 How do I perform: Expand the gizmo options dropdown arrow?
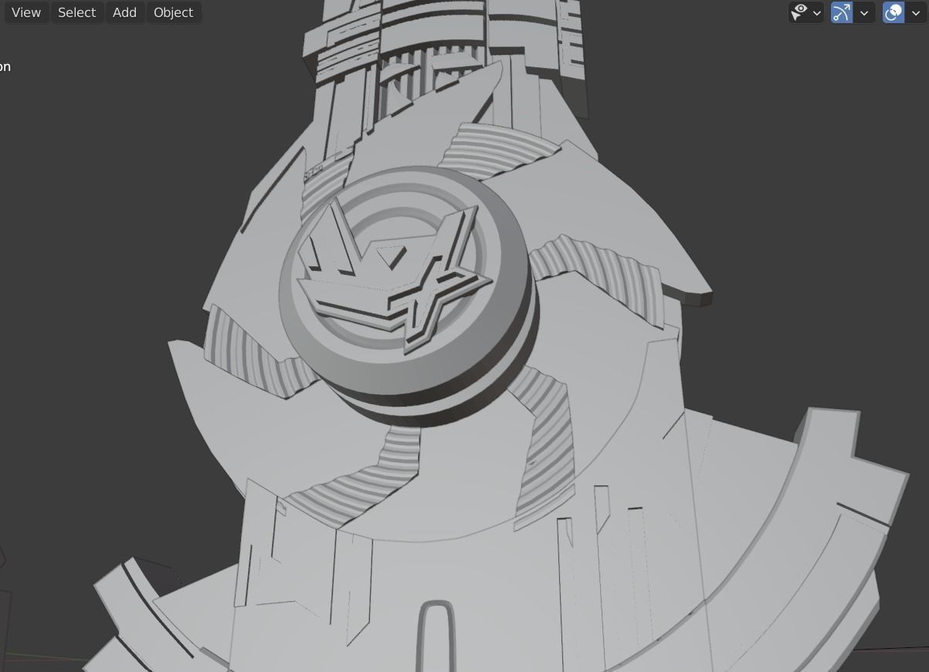(864, 12)
